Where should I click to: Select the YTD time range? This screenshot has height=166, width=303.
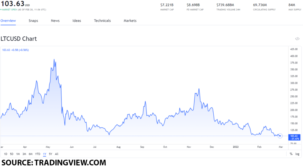click(38, 154)
